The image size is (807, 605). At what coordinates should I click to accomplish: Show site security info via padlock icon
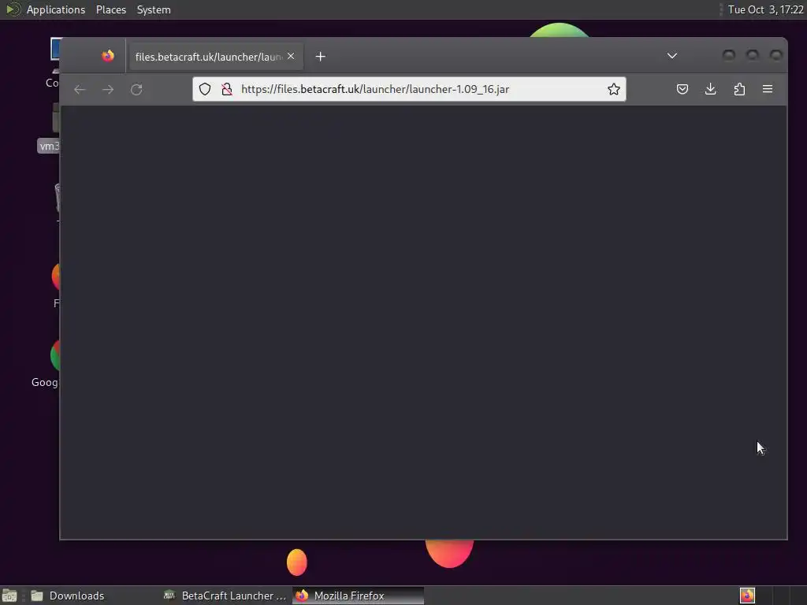[x=226, y=89]
